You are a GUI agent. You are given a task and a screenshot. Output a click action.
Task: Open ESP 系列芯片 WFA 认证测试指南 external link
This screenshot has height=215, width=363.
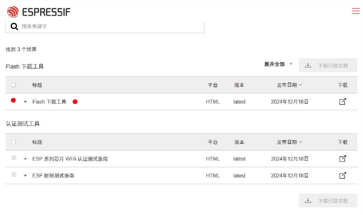(x=343, y=159)
